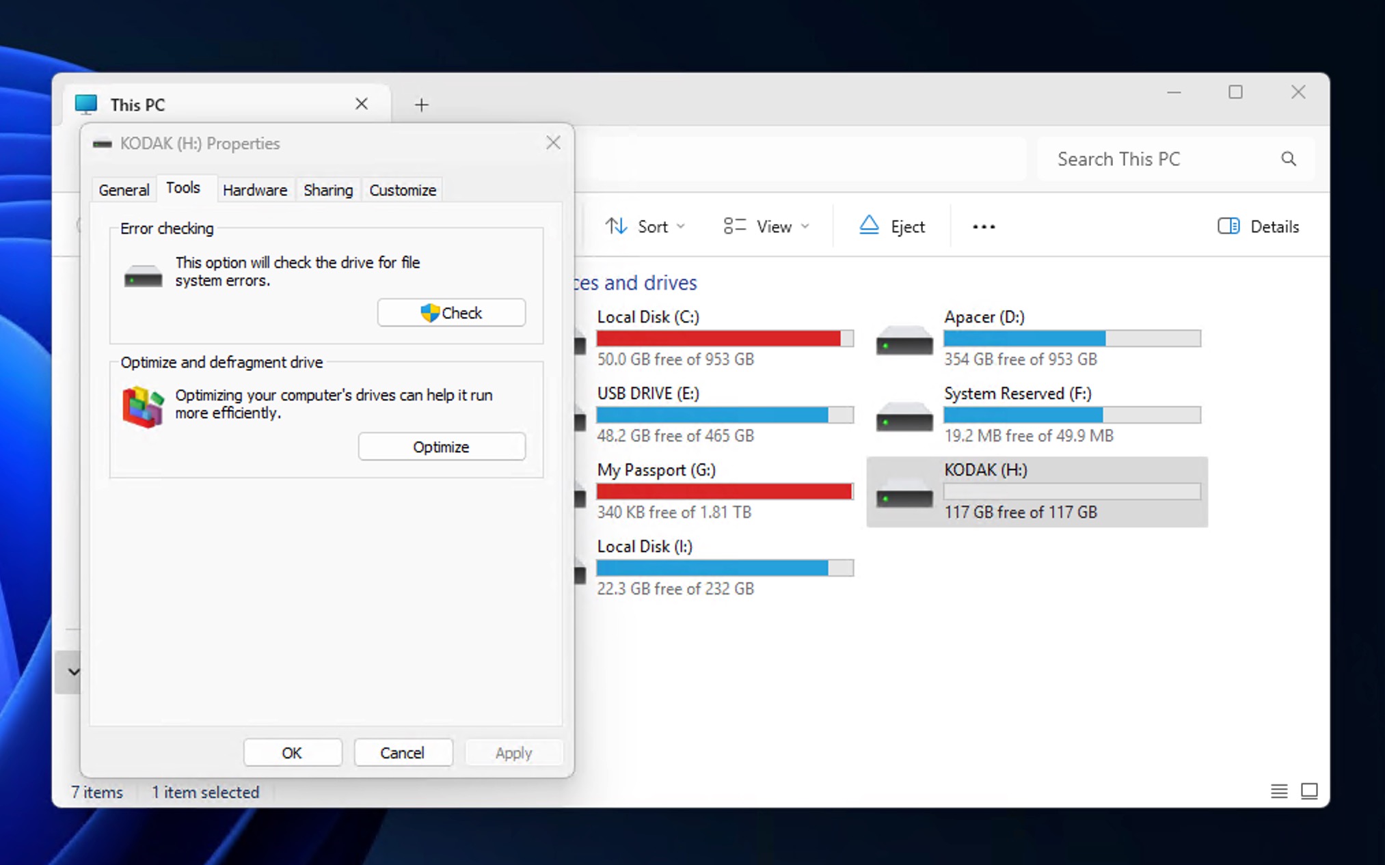1385x865 pixels.
Task: Click the System Reserved (F:) drive icon
Action: (904, 417)
